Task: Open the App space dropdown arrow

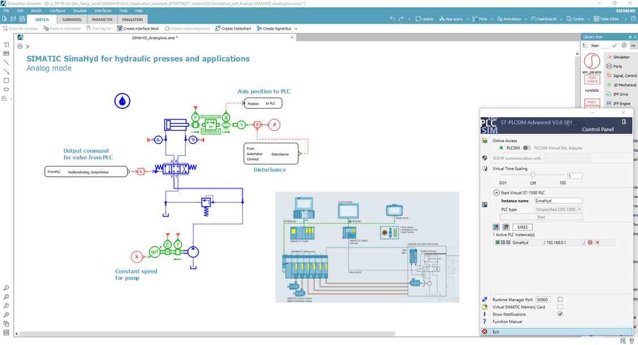Action: 467,19
